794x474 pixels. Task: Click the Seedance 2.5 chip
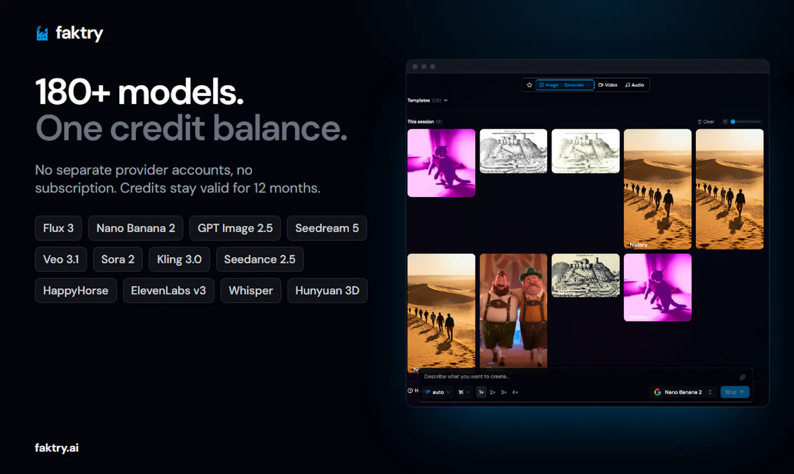260,260
